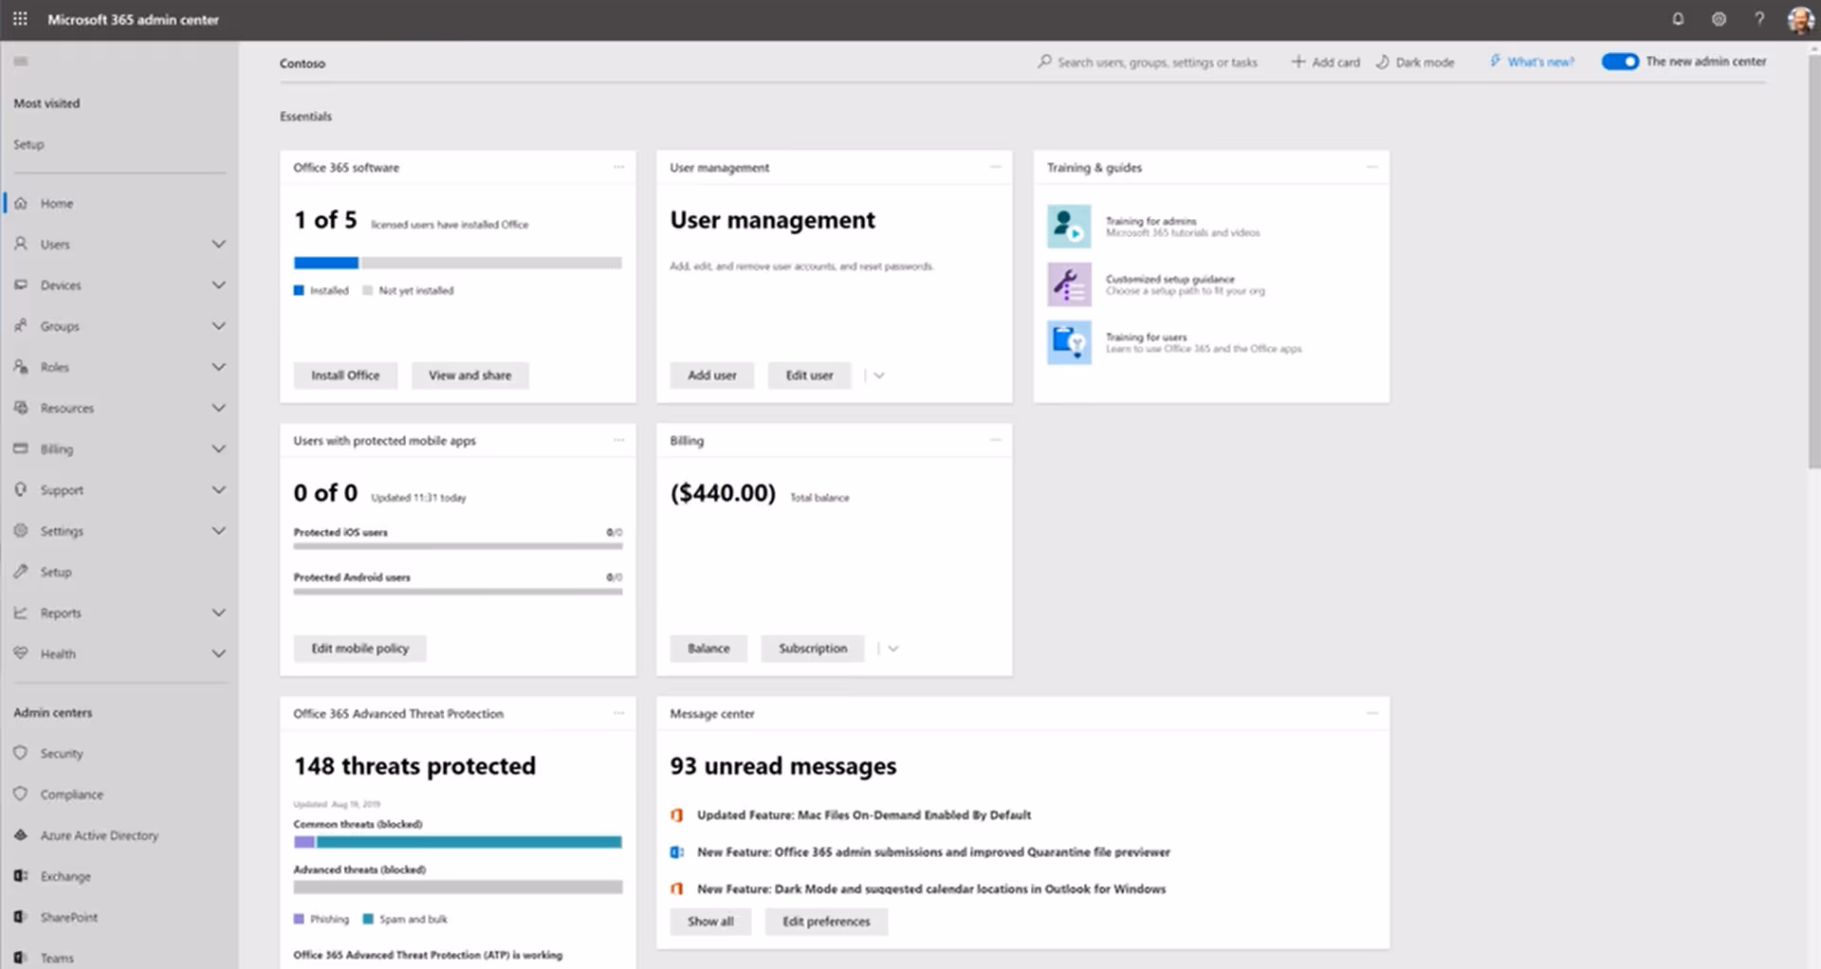Click View and share button

point(469,375)
